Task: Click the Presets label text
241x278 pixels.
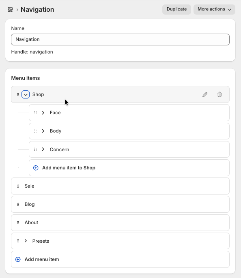Action: 41,241
